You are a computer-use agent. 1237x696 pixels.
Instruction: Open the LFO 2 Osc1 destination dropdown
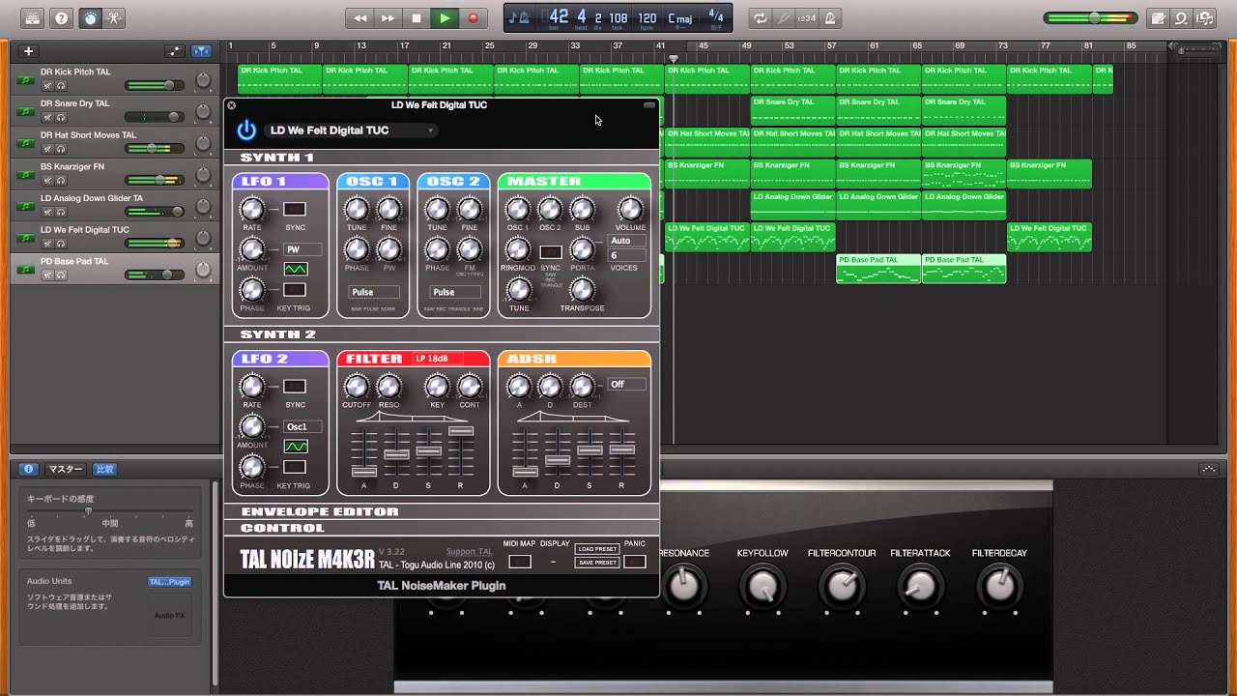tap(302, 426)
